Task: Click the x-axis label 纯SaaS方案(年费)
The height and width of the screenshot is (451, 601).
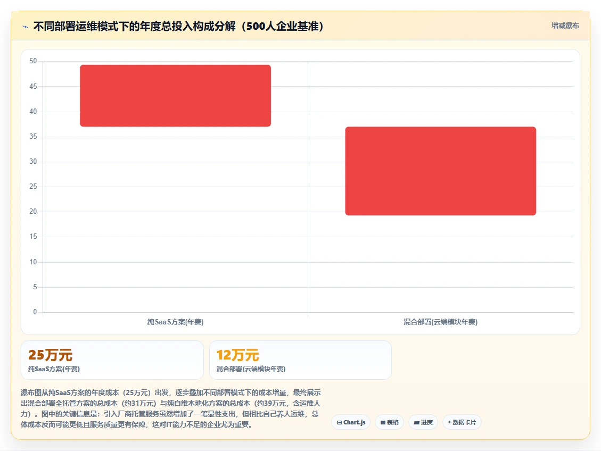Action: (x=175, y=322)
